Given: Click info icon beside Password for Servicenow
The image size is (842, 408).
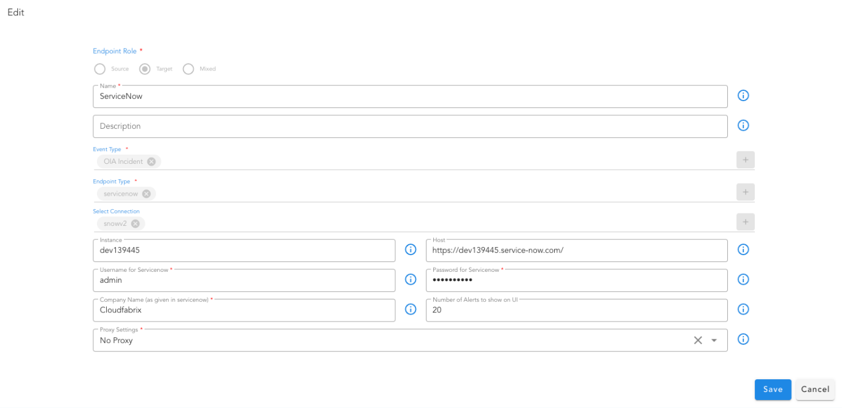Looking at the screenshot, I should click(743, 280).
